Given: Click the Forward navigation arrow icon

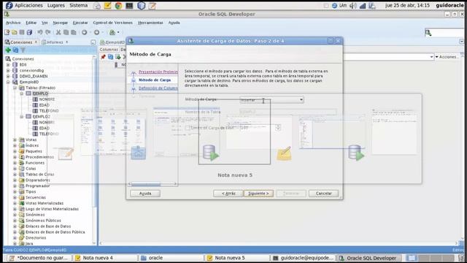Looking at the screenshot, I should (x=96, y=32).
